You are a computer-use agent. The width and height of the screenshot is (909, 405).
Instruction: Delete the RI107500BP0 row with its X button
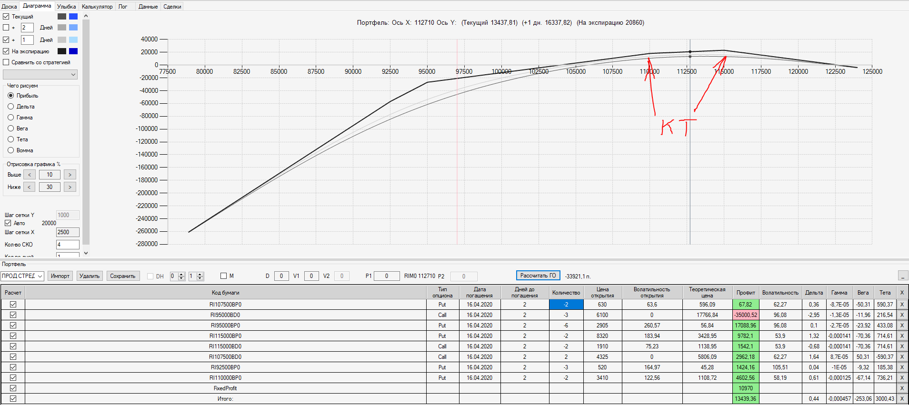pos(902,305)
